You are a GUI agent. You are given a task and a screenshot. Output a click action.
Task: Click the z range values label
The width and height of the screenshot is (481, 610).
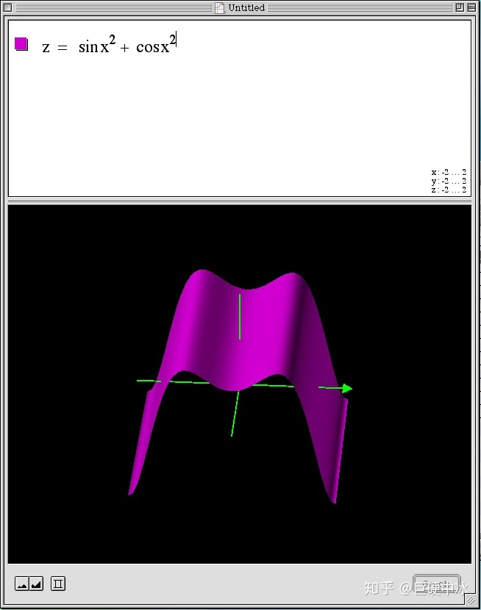[x=448, y=190]
